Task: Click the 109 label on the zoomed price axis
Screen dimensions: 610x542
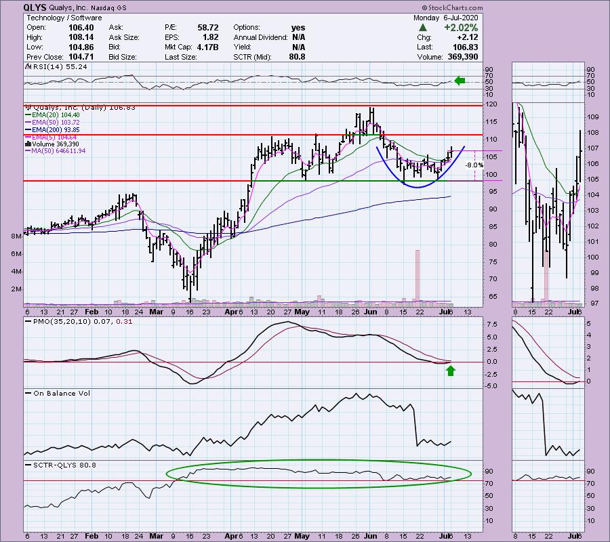Action: 591,117
